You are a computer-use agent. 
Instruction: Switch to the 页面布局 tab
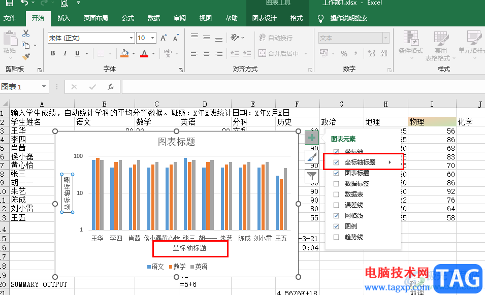pos(96,18)
